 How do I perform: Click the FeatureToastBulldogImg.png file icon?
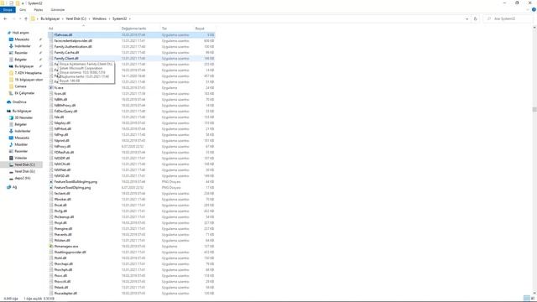coord(51,182)
